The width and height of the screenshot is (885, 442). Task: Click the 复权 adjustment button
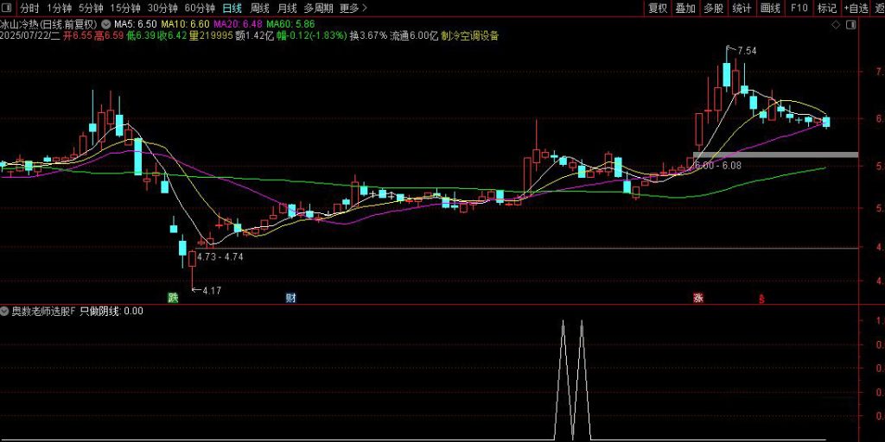[658, 9]
